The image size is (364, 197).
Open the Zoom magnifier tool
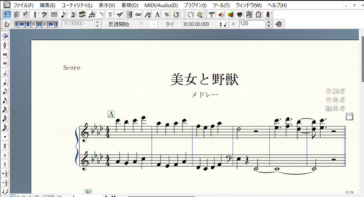tap(200, 14)
